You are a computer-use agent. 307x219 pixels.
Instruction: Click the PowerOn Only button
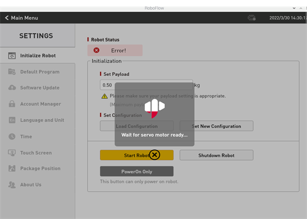click(137, 171)
